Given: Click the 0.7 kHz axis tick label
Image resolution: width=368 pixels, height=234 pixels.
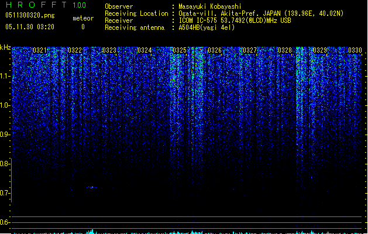Looking at the screenshot, I should pyautogui.click(x=5, y=193).
